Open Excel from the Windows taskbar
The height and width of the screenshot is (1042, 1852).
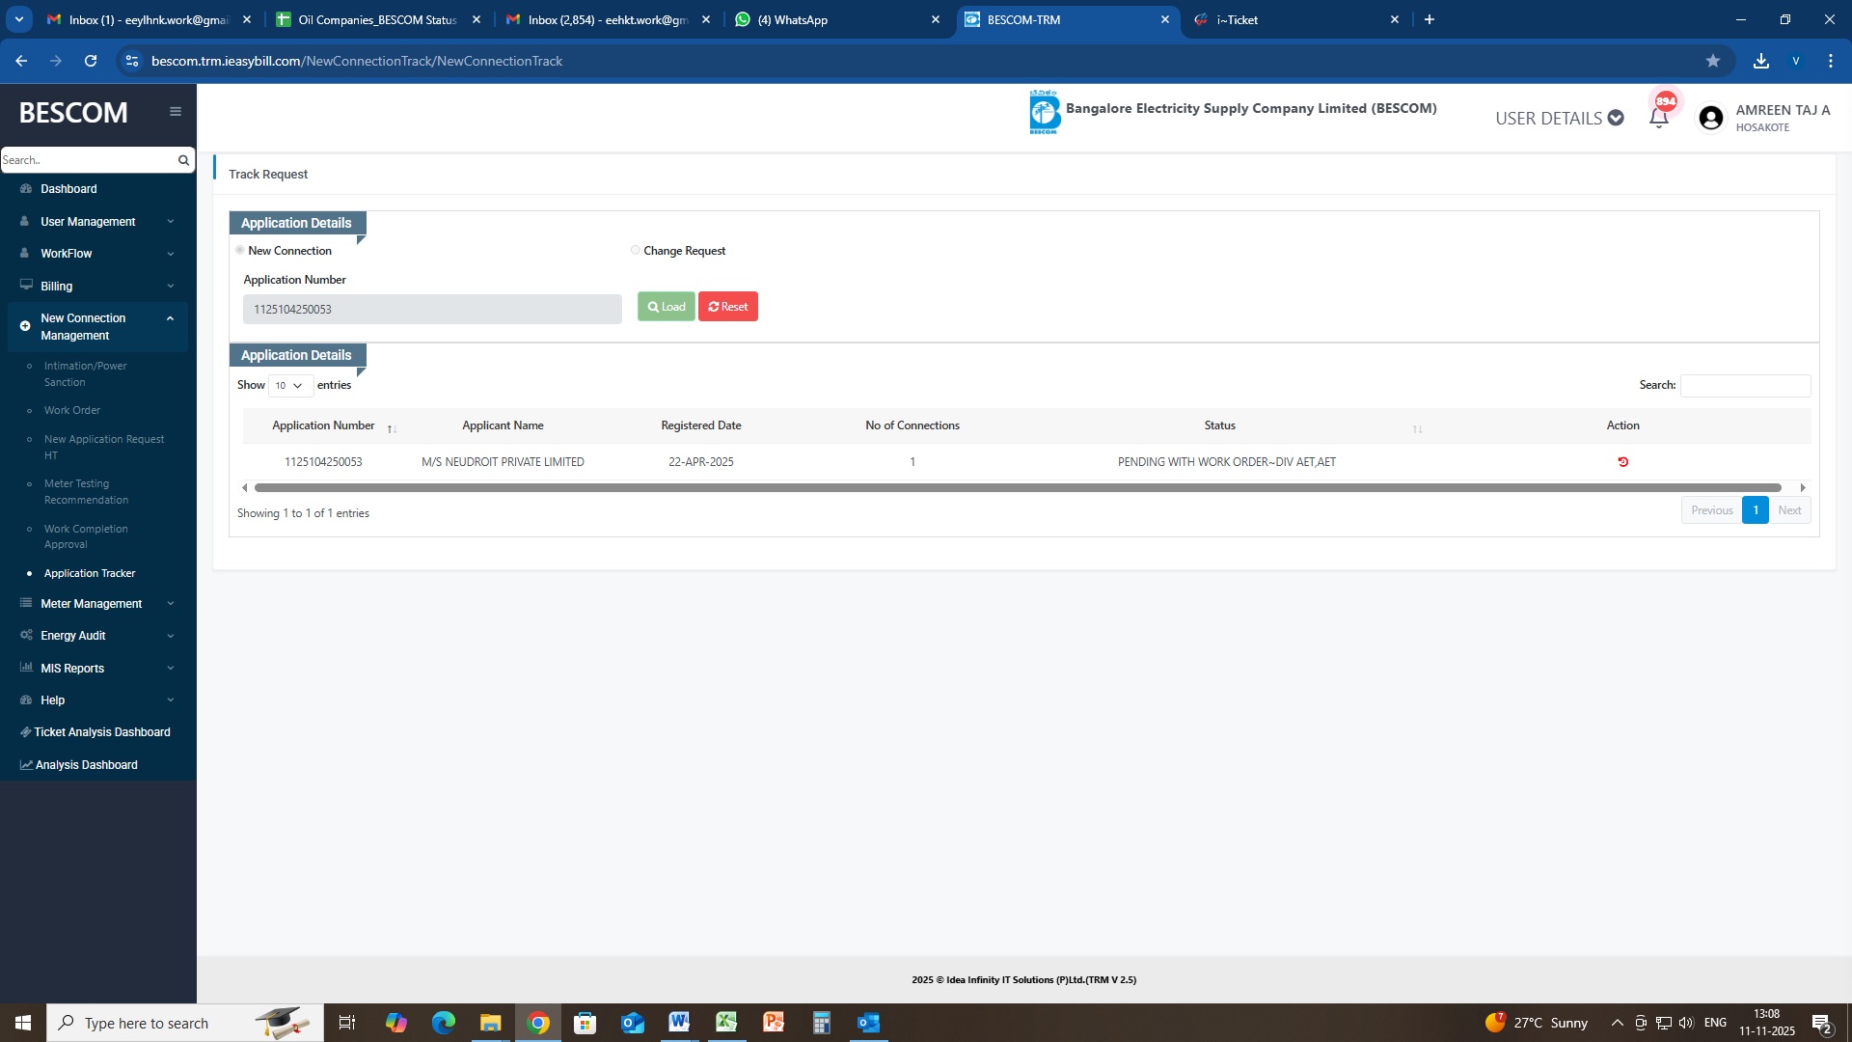pyautogui.click(x=726, y=1023)
